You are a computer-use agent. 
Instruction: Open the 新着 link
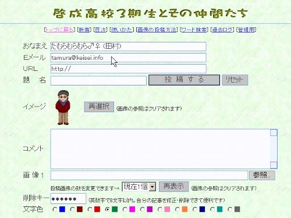click(x=84, y=30)
